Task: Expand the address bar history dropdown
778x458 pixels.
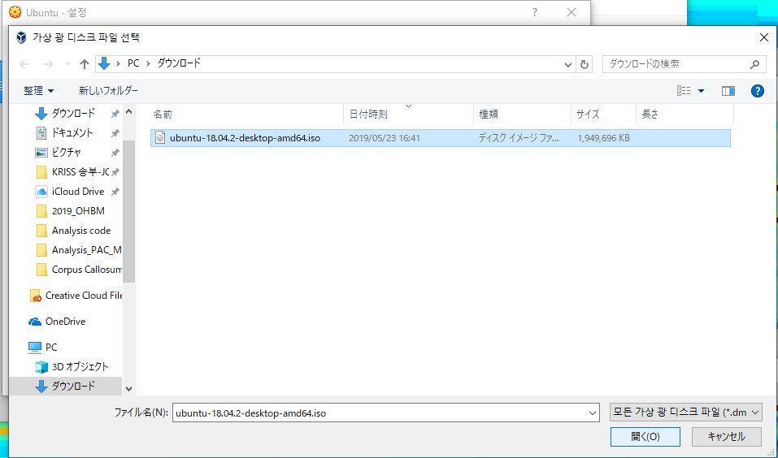Action: (568, 64)
